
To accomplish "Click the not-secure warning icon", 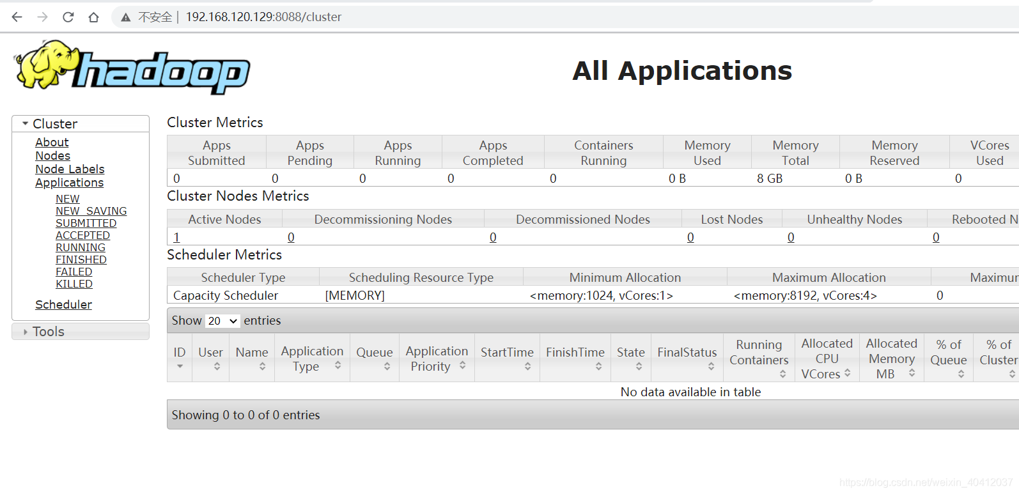I will pyautogui.click(x=126, y=17).
